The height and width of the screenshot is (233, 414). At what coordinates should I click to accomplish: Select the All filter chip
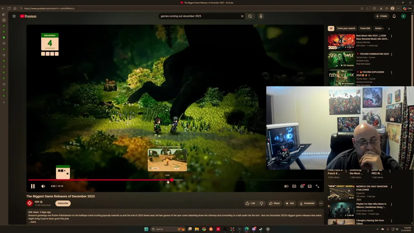point(331,28)
